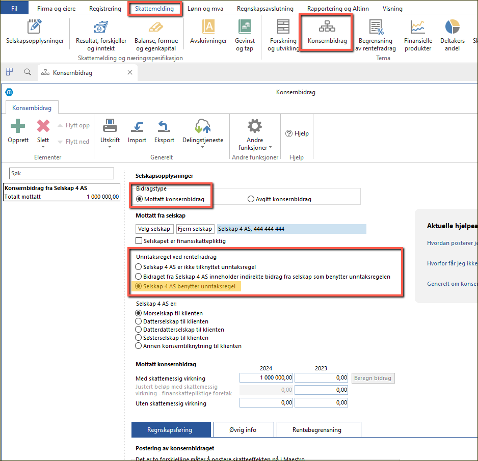Switch to Regnskapsavslutning tab
Viewport: 478px width, 461px height.
point(265,9)
